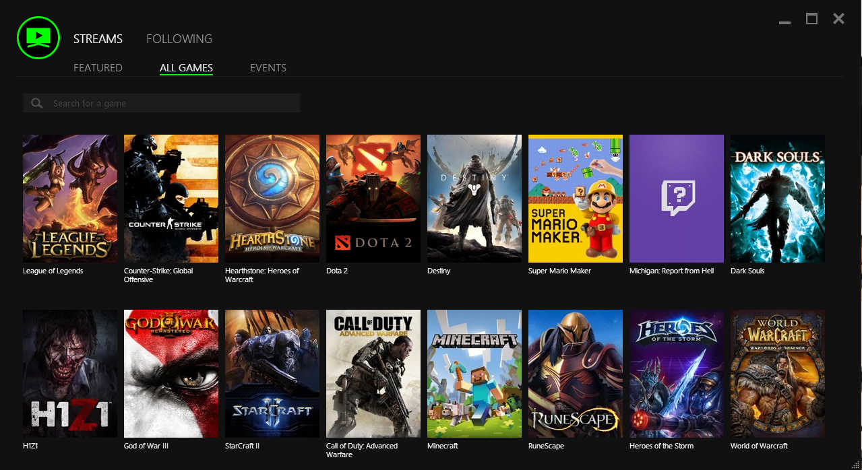The height and width of the screenshot is (470, 862).
Task: Open the Streams tab
Action: tap(98, 39)
